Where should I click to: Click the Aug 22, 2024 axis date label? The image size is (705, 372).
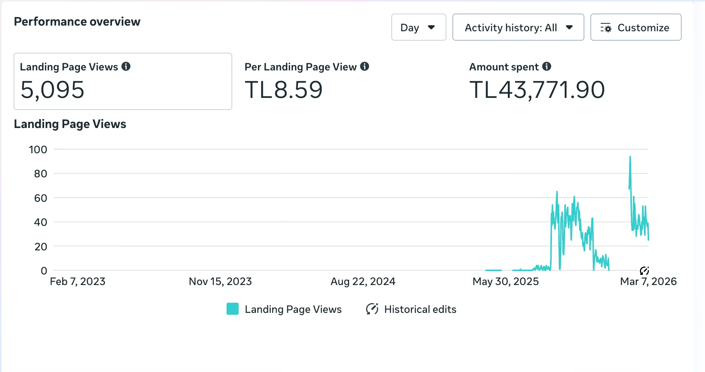pos(363,281)
